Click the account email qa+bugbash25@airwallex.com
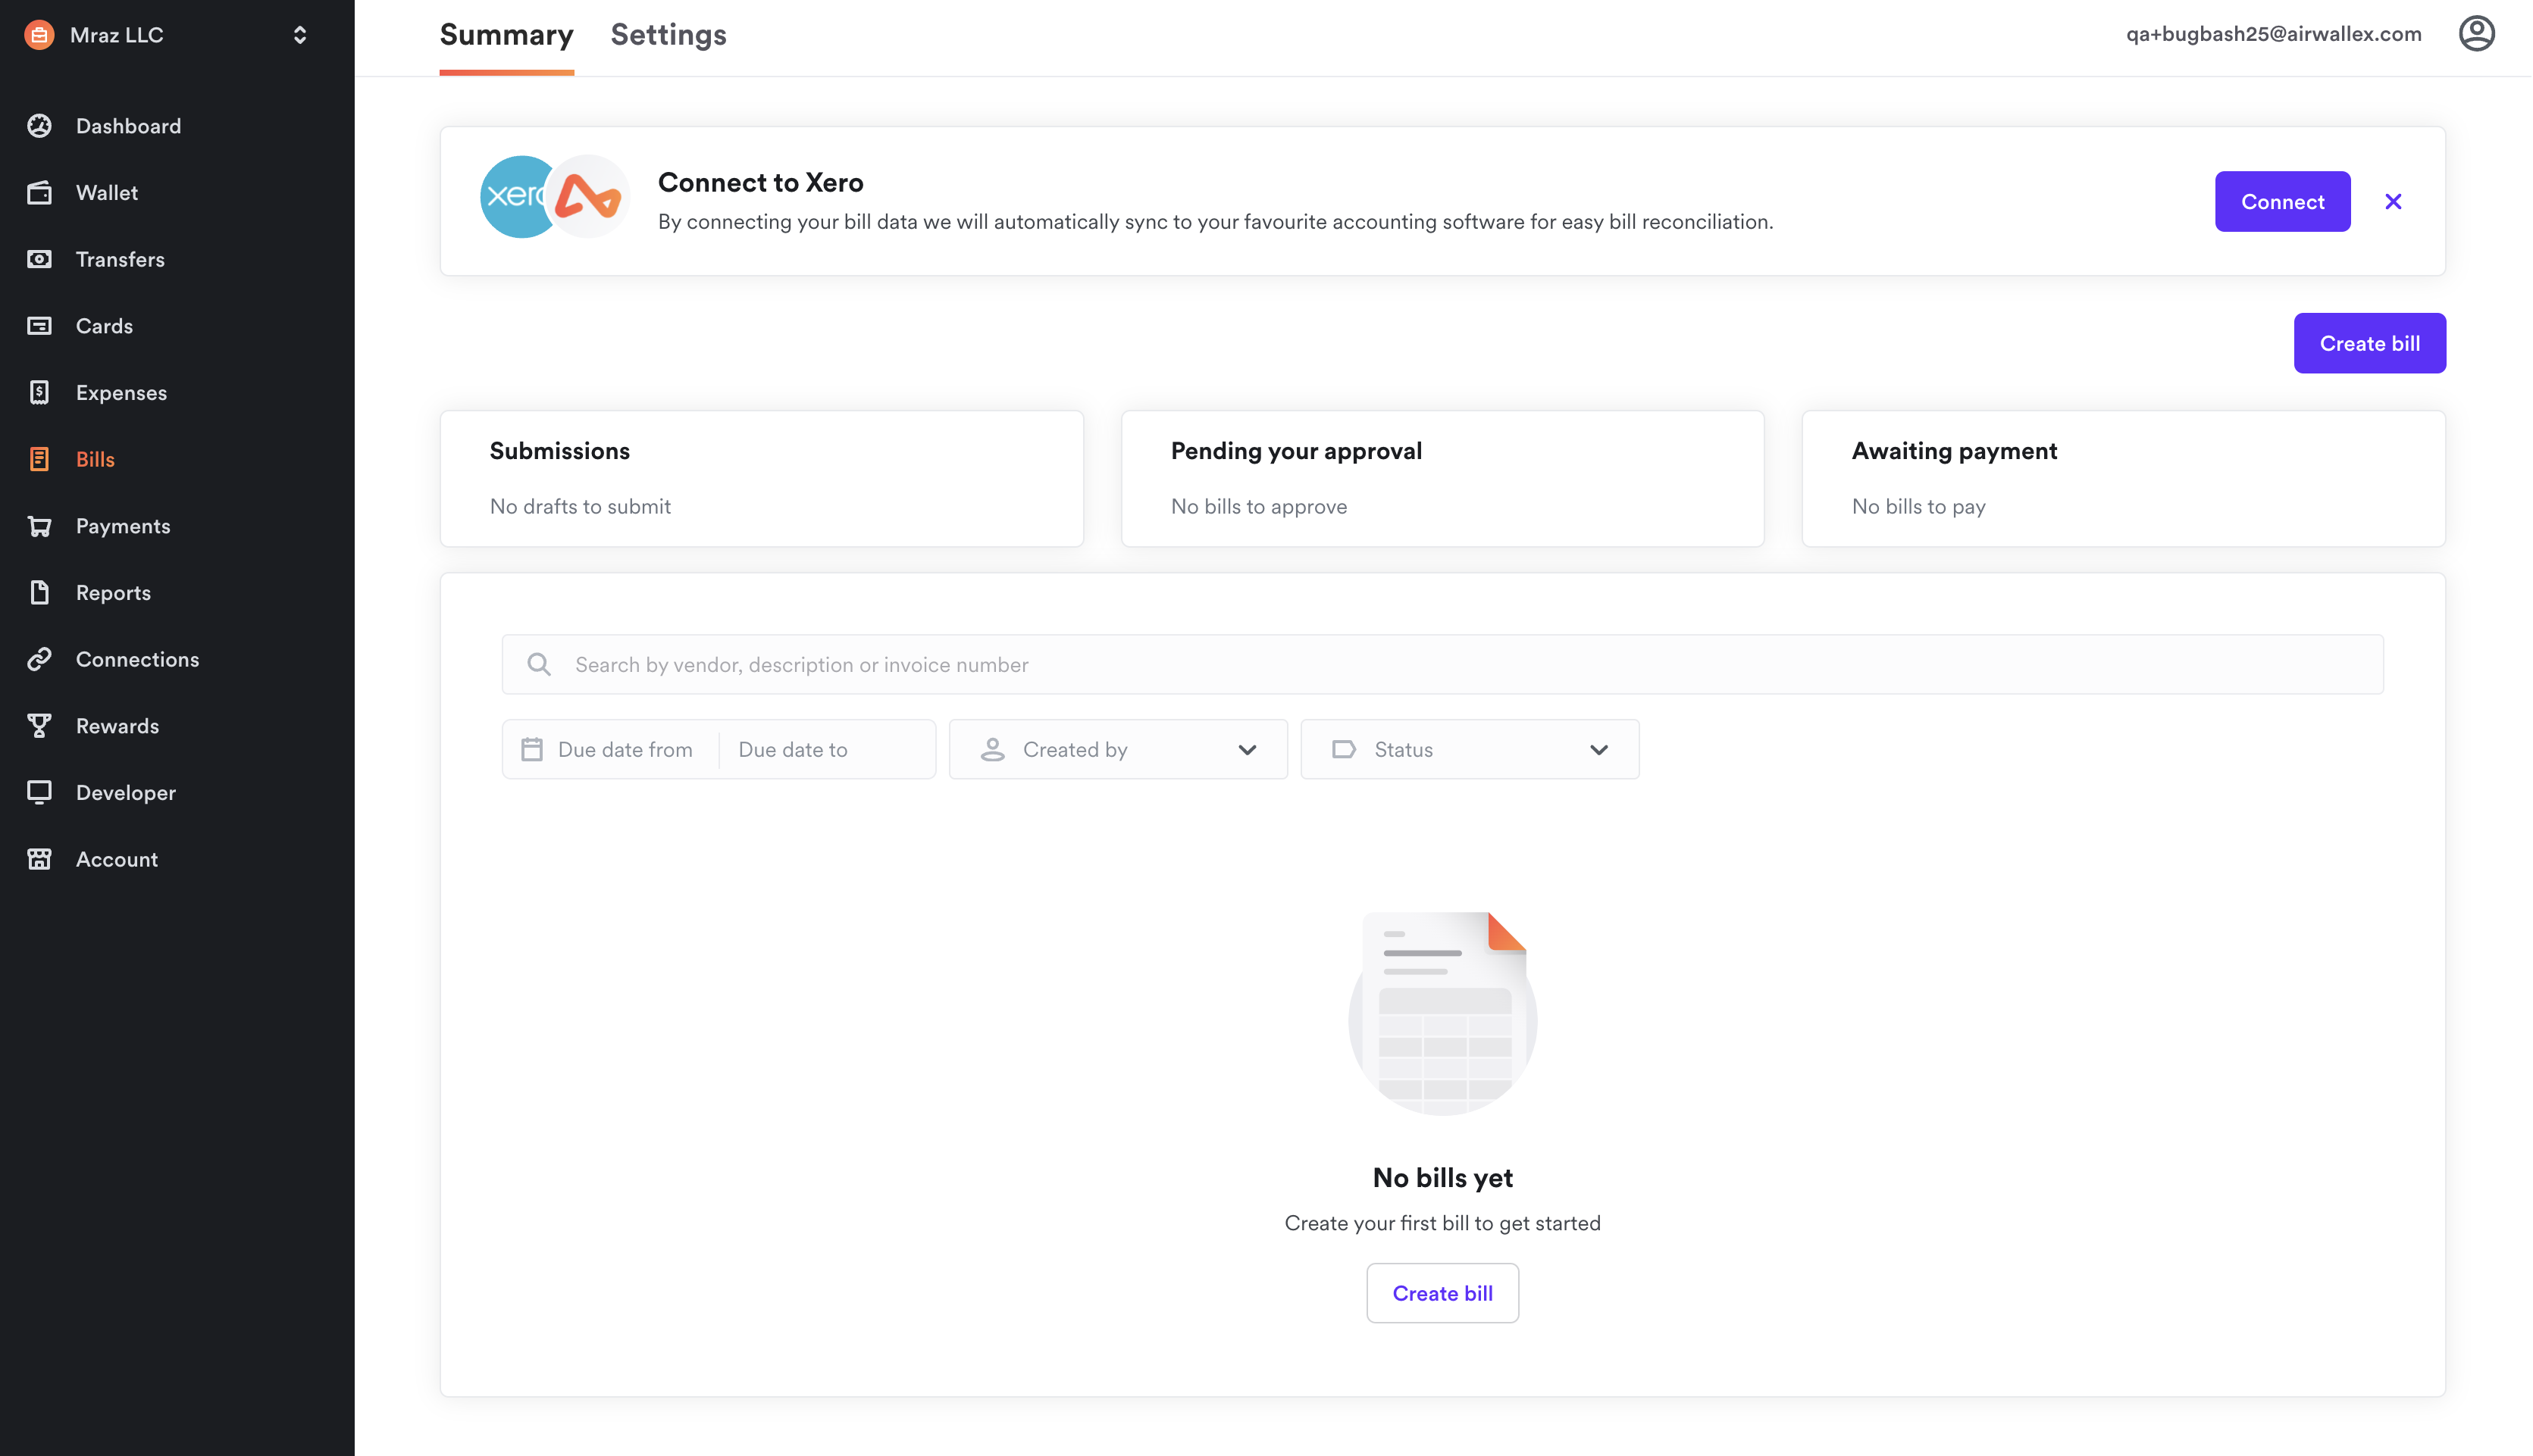Viewport: 2533px width, 1456px height. pyautogui.click(x=2273, y=34)
